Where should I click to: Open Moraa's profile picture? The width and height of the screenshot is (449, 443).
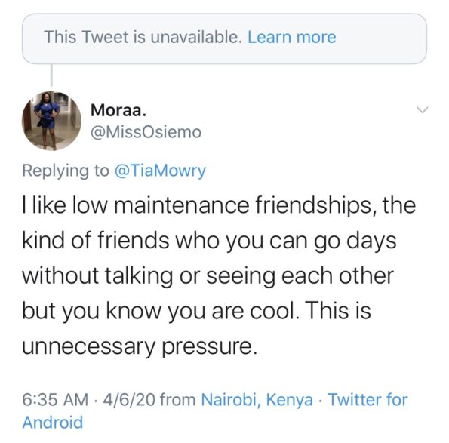pyautogui.click(x=51, y=121)
